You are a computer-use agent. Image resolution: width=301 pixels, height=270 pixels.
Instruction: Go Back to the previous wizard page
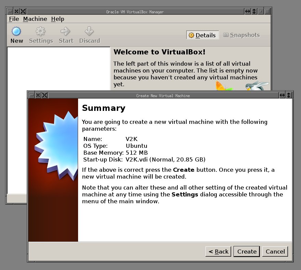pos(218,252)
